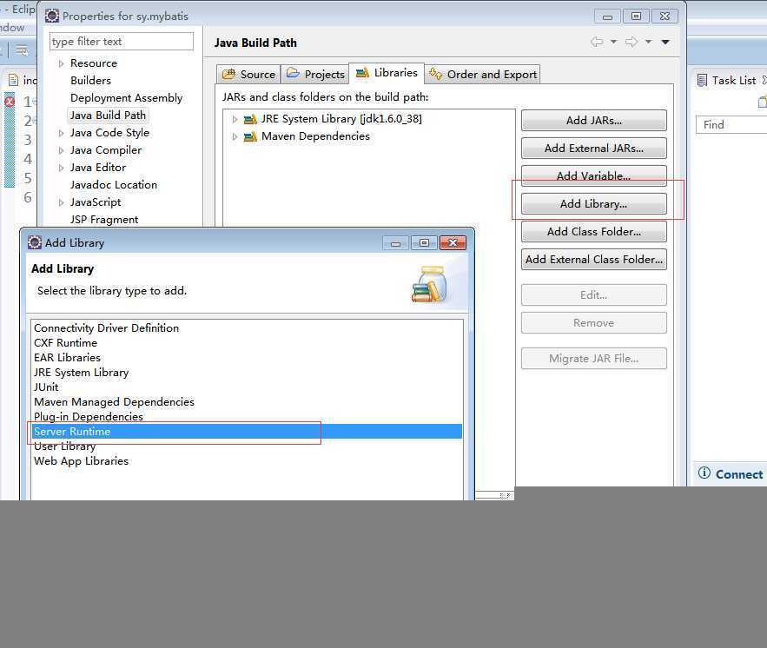
Task: Open the back history dropdown arrow
Action: tap(613, 42)
